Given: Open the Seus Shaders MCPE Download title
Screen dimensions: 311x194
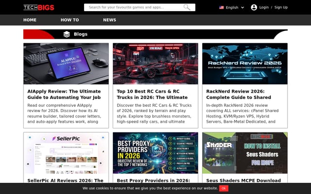Looking at the screenshot, I should (243, 180).
